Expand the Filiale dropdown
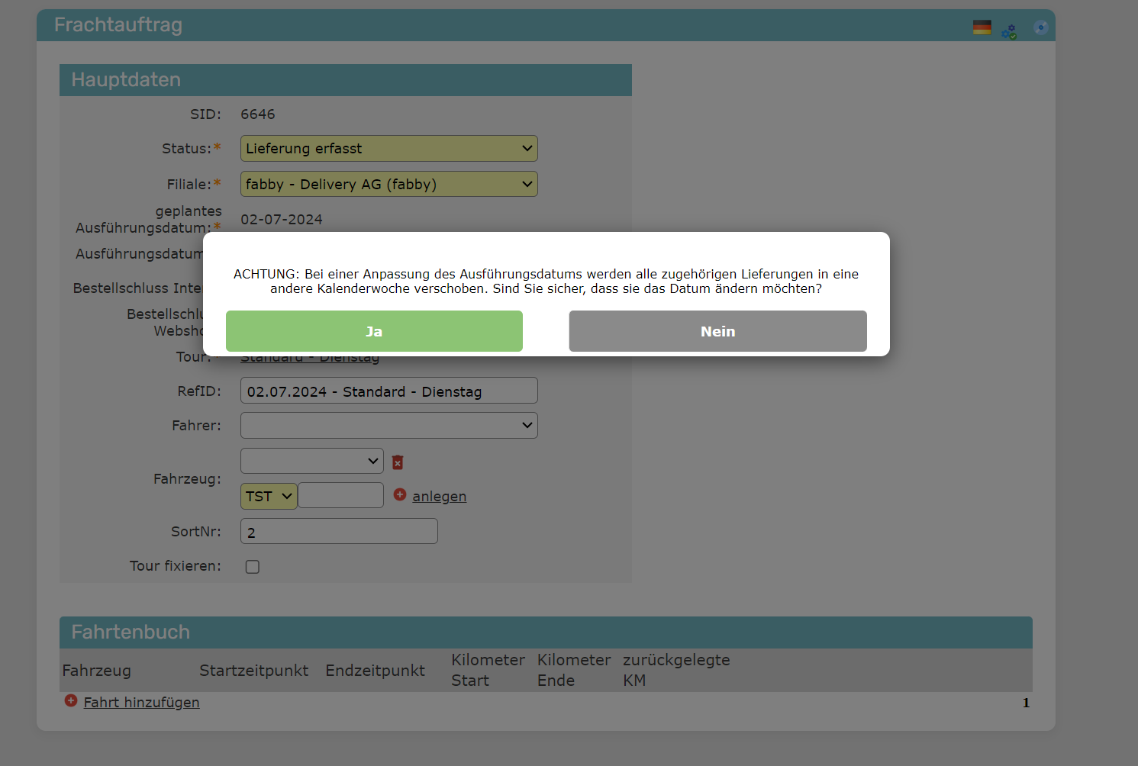Screen dimensions: 1138x766 point(388,184)
